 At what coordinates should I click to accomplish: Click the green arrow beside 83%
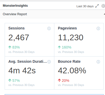pos(10,47)
